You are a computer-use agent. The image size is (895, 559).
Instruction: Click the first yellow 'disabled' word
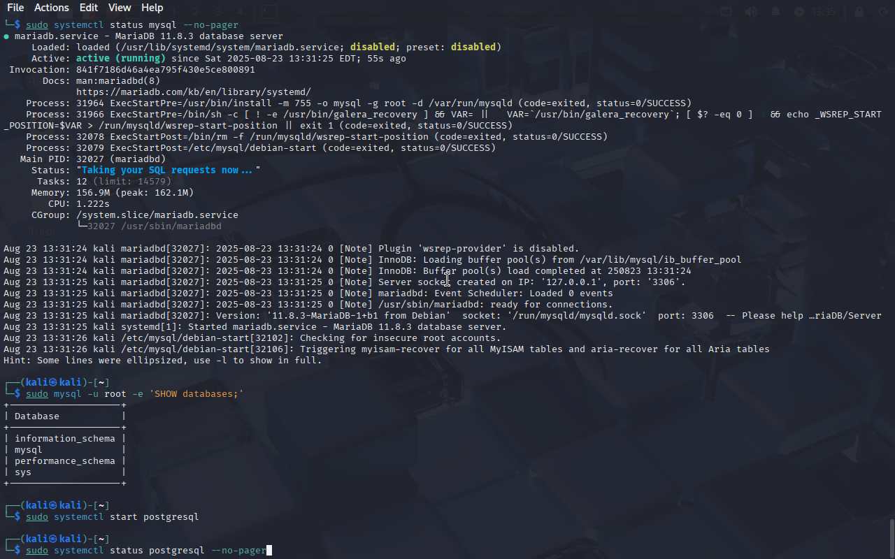click(373, 48)
